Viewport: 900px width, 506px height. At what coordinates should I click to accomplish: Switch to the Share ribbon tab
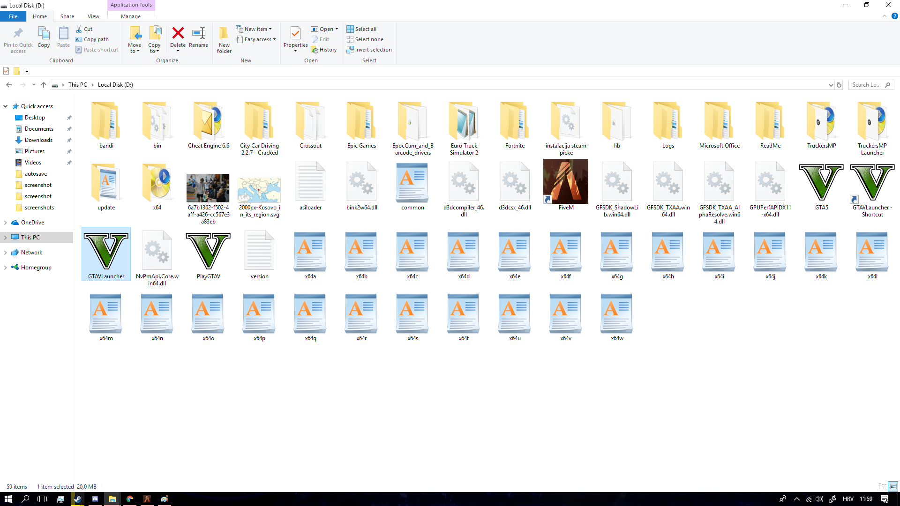point(67,16)
